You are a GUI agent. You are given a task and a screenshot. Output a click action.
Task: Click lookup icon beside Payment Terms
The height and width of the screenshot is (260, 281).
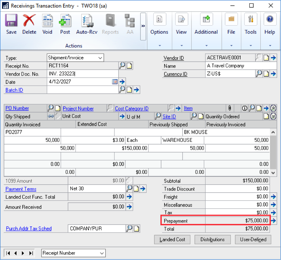[x=129, y=189]
